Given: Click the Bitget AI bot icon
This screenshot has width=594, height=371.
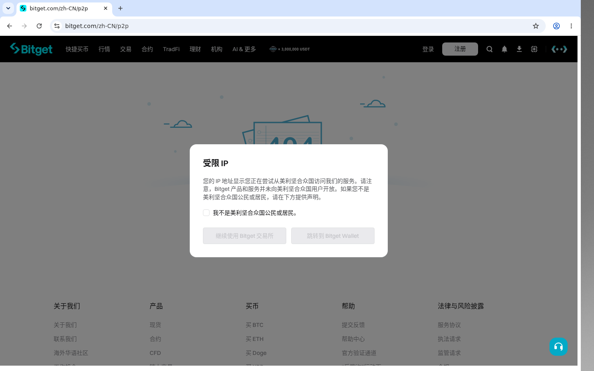Looking at the screenshot, I should tap(559, 49).
